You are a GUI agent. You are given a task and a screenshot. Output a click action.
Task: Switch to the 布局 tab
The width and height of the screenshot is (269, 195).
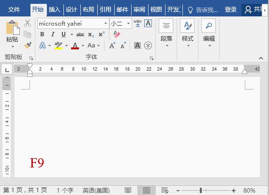point(89,10)
